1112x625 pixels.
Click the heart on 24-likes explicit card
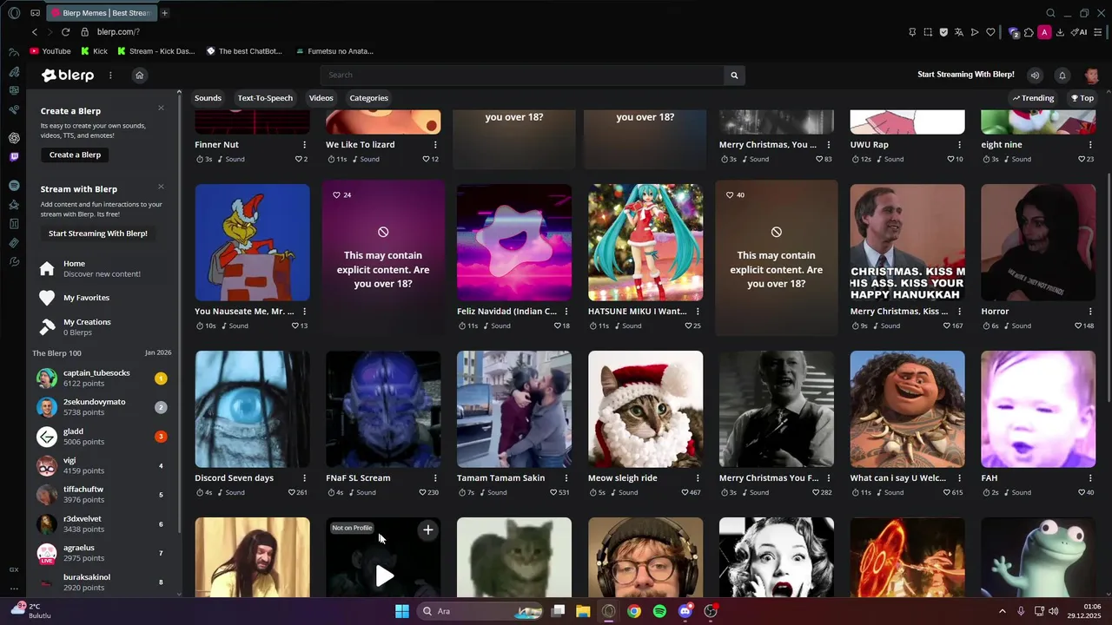click(x=337, y=195)
